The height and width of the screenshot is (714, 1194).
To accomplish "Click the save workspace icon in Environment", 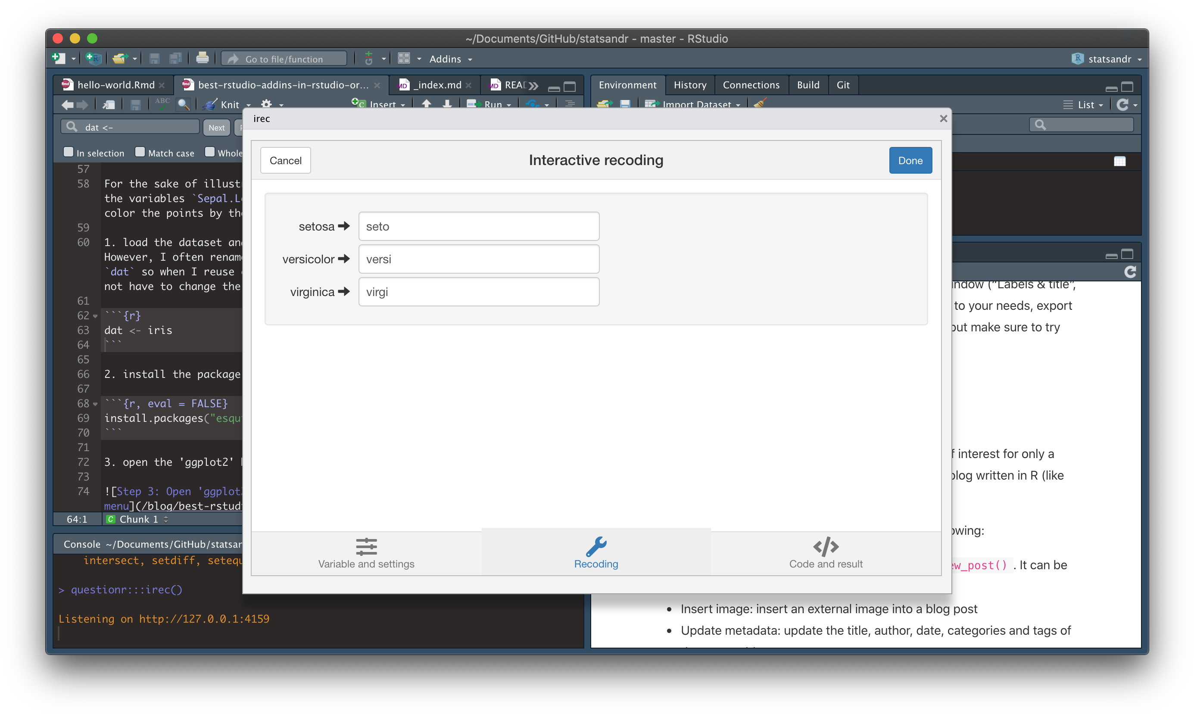I will click(x=625, y=104).
